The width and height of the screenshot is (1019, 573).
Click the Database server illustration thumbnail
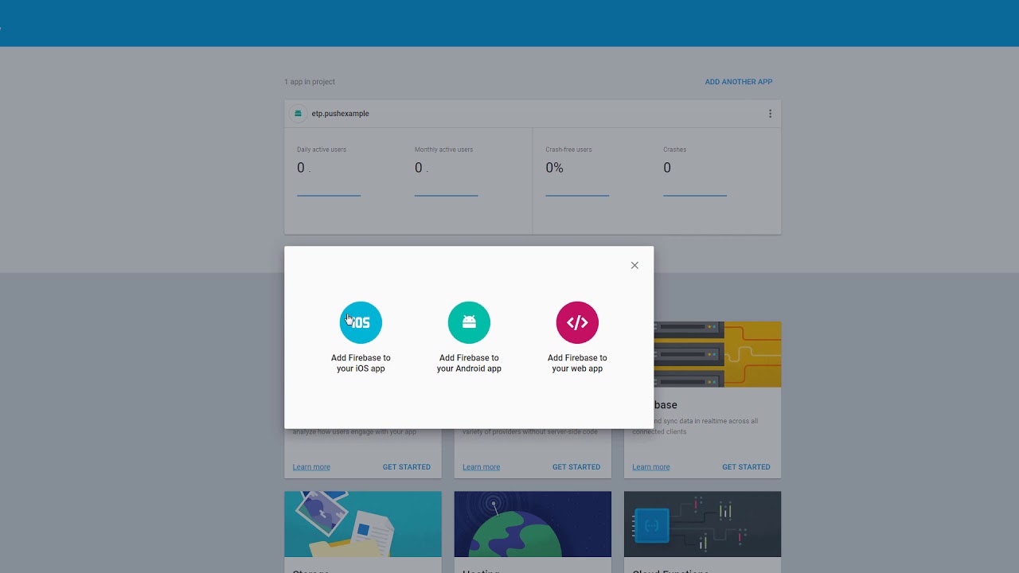tap(717, 354)
